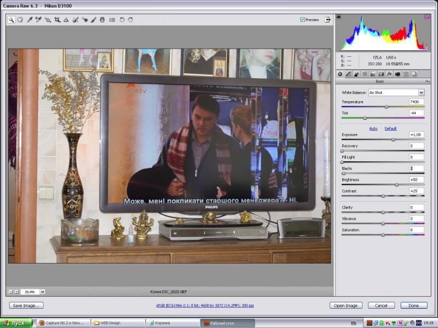Screen dimensions: 438x328
Task: Select the Adjustment Brush tool
Action: click(94, 20)
